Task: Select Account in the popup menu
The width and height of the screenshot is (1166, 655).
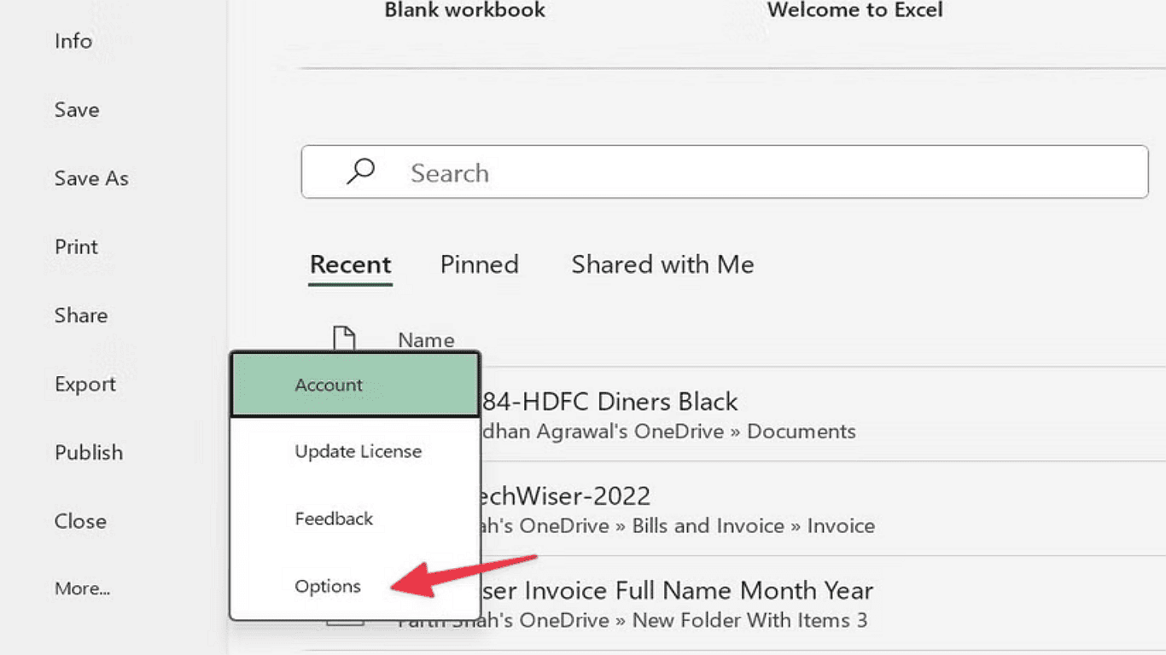Action: point(355,385)
